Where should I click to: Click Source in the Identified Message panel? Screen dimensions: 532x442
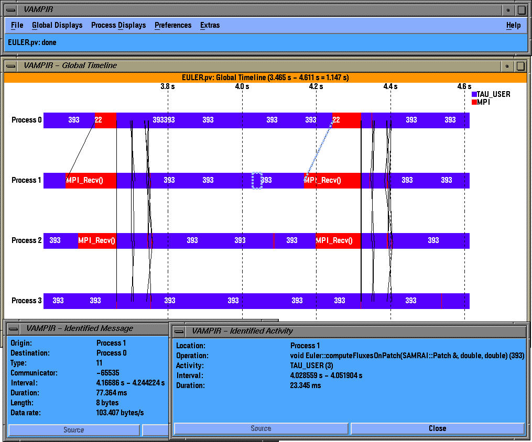pyautogui.click(x=73, y=428)
